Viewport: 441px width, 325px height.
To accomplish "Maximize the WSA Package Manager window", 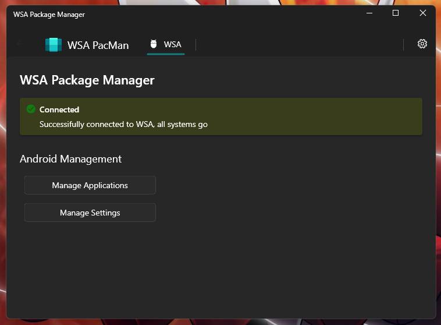I will (x=396, y=13).
